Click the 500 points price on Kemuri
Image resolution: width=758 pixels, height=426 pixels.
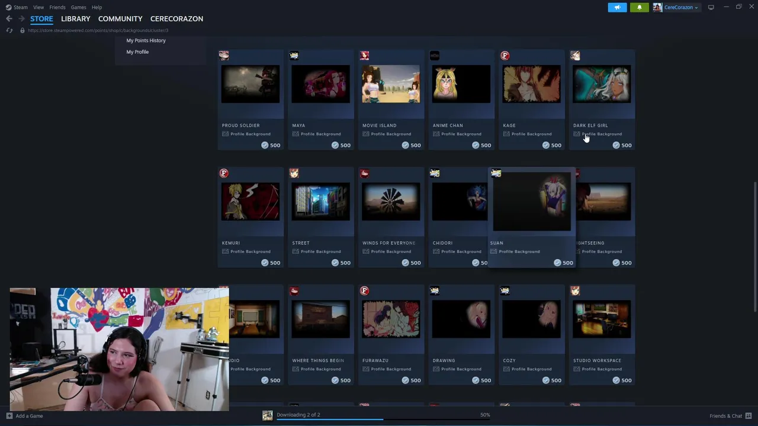(x=271, y=263)
